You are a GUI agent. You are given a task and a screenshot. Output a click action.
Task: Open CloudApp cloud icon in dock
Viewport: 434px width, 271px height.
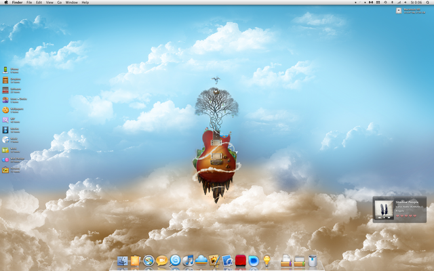coord(201,260)
